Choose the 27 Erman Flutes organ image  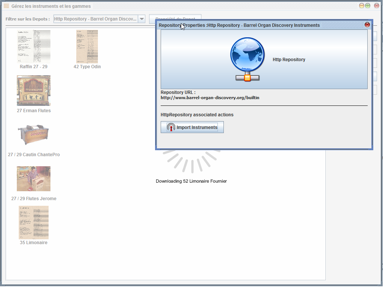click(x=34, y=91)
